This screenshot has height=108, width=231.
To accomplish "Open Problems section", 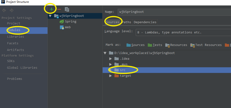I will [x=15, y=79].
